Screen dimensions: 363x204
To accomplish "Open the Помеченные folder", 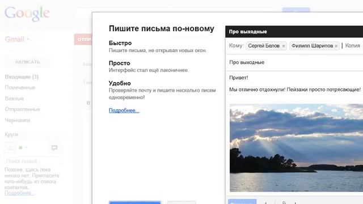I will click(20, 87).
